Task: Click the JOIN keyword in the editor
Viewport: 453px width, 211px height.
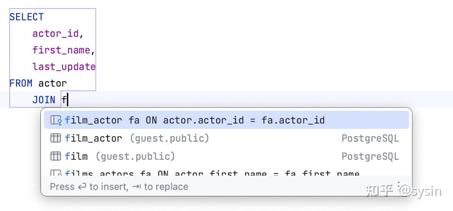Action: [44, 100]
